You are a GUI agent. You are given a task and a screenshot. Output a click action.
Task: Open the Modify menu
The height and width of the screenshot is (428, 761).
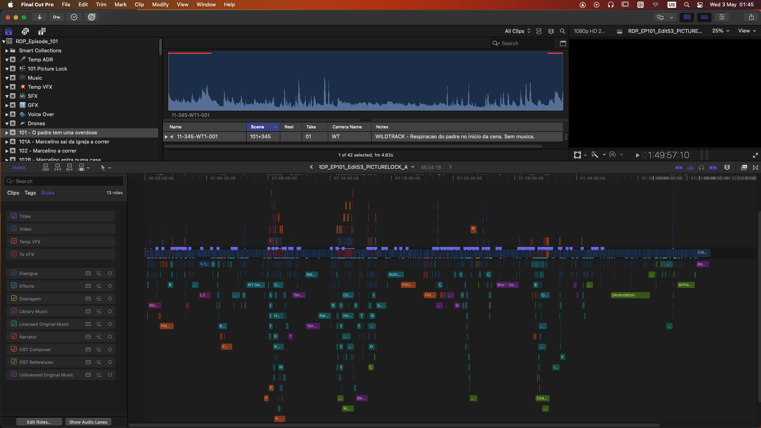160,5
